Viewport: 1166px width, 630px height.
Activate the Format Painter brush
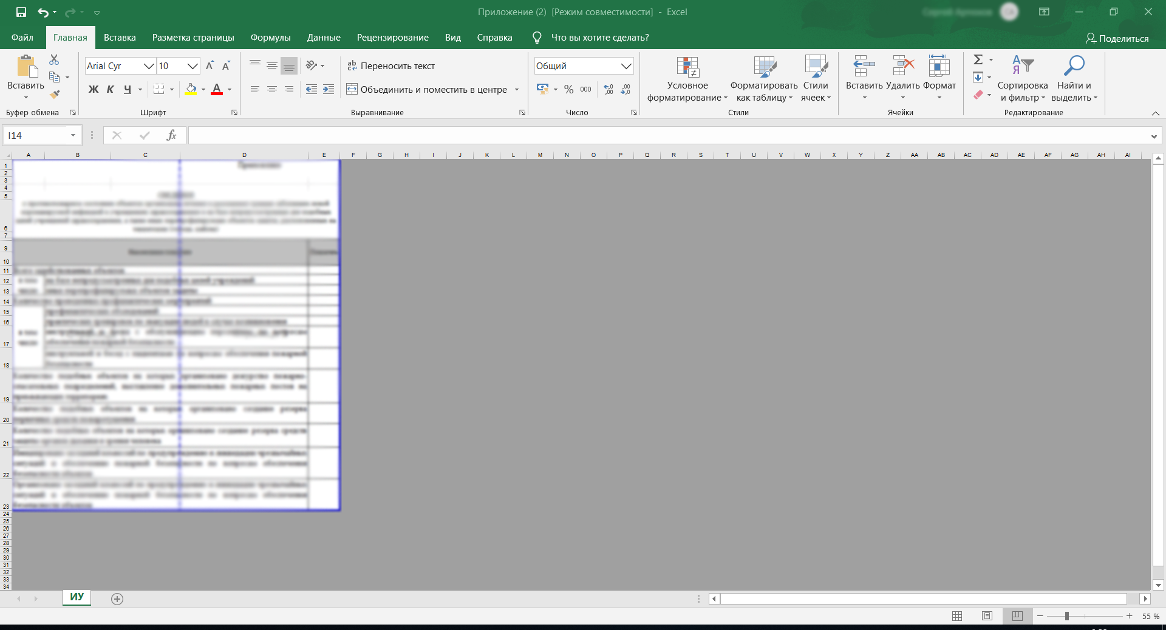55,95
